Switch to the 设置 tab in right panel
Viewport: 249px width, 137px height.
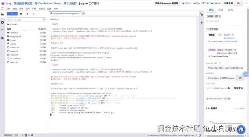(230, 10)
